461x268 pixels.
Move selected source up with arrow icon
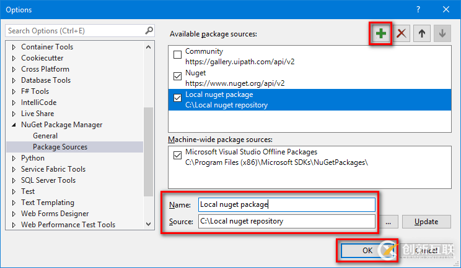click(x=422, y=33)
